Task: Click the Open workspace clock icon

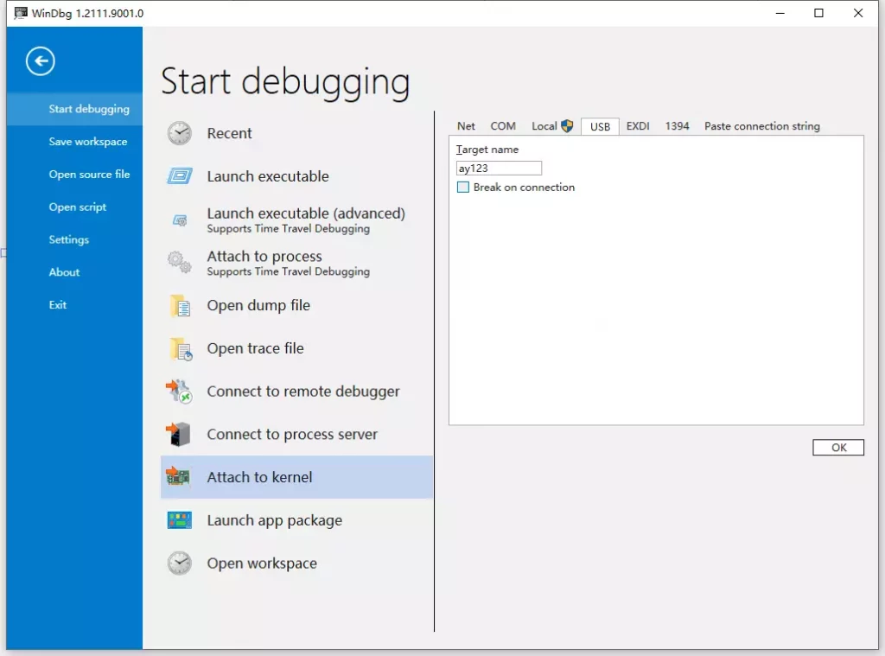Action: pos(180,564)
